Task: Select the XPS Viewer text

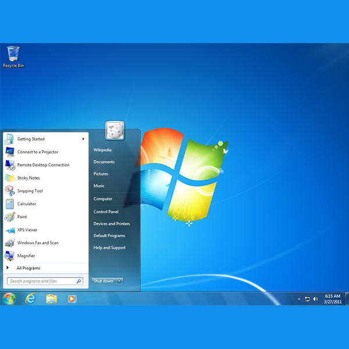Action: (x=27, y=230)
